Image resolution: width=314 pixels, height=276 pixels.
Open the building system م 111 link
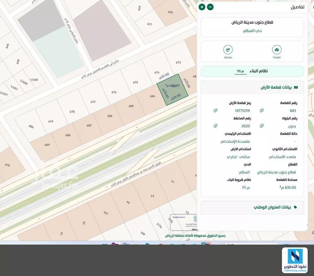[x=240, y=71]
